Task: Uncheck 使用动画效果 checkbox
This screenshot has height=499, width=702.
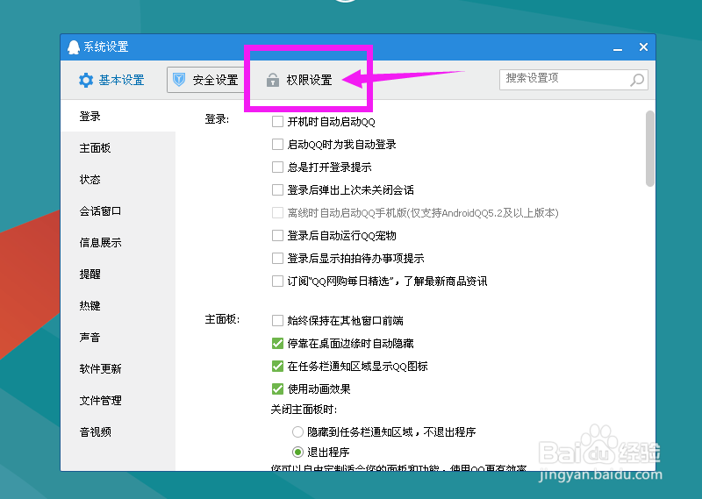Action: point(277,389)
